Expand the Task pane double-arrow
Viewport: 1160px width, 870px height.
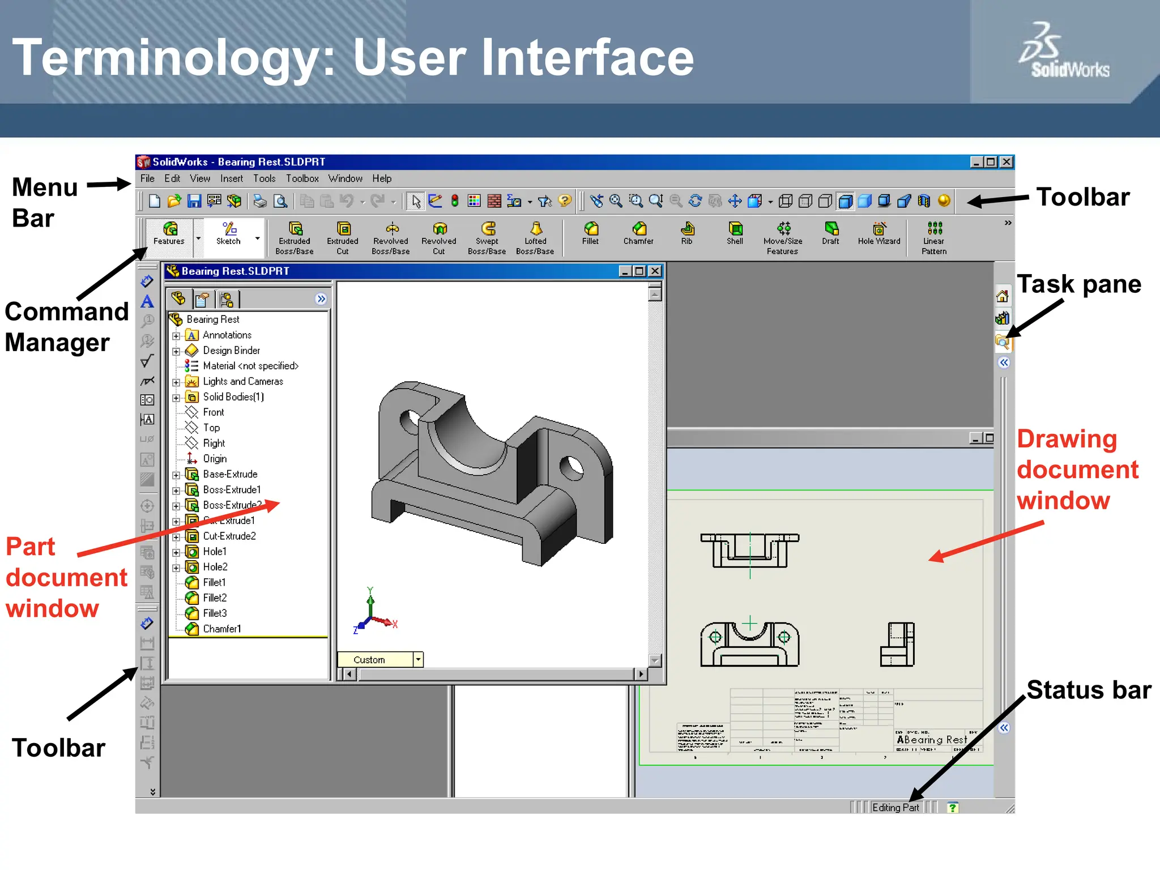click(x=1004, y=362)
